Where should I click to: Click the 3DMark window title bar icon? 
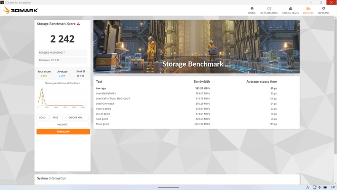(2, 3)
